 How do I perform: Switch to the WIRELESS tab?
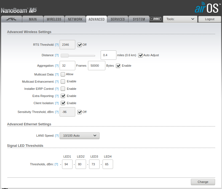pyautogui.click(x=54, y=19)
